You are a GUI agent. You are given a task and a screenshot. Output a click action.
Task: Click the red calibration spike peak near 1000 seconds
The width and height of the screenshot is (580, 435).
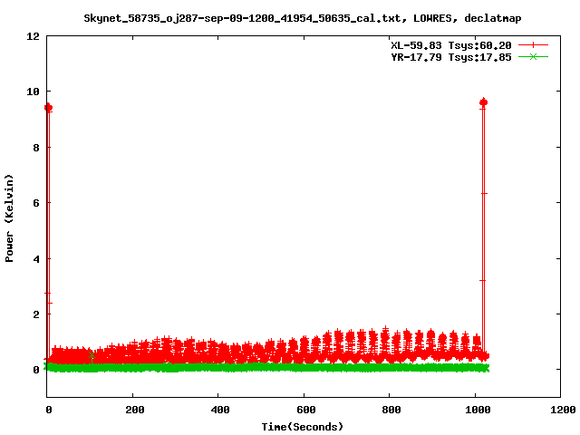[483, 102]
